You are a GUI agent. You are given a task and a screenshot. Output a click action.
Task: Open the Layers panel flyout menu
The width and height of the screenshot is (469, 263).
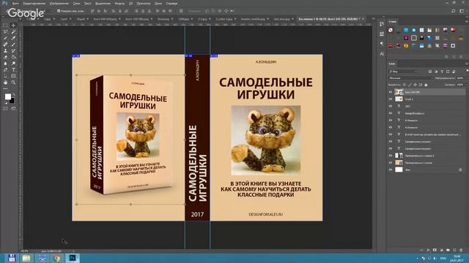[x=467, y=64]
